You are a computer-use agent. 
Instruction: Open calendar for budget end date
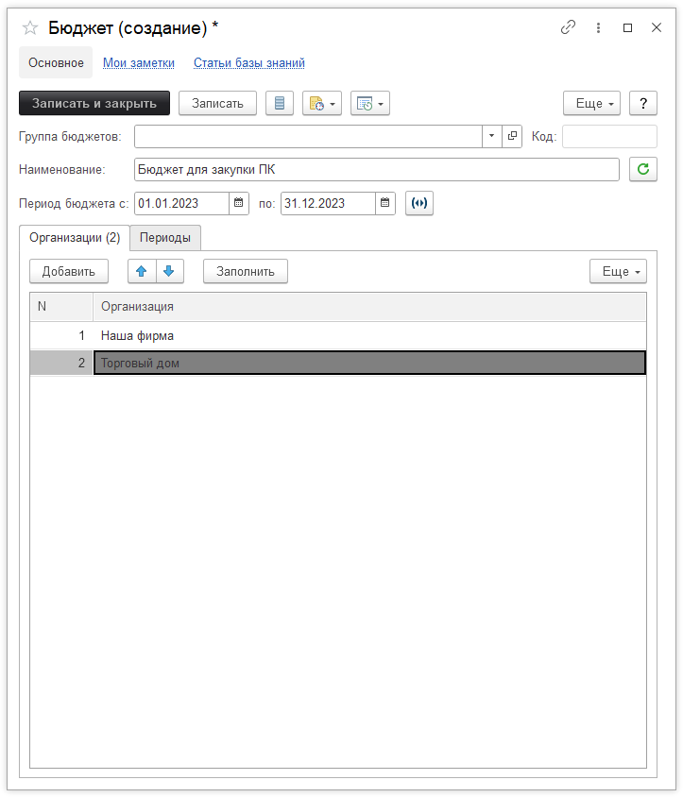pyautogui.click(x=384, y=203)
